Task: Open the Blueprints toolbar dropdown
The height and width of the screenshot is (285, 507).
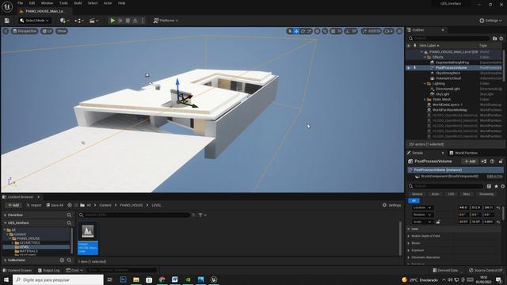Action: point(79,21)
